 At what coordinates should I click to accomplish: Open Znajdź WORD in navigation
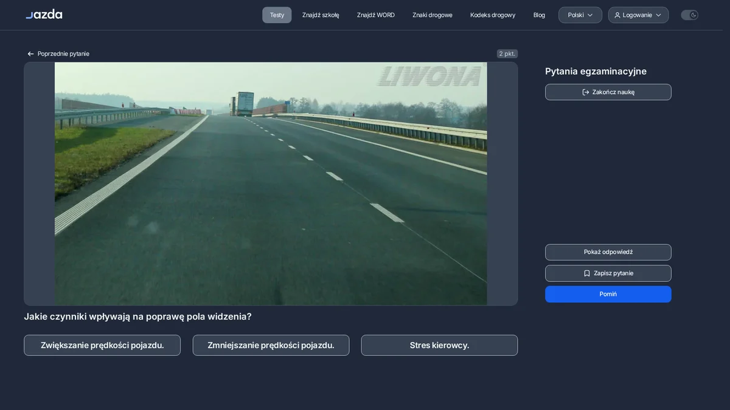pos(376,15)
